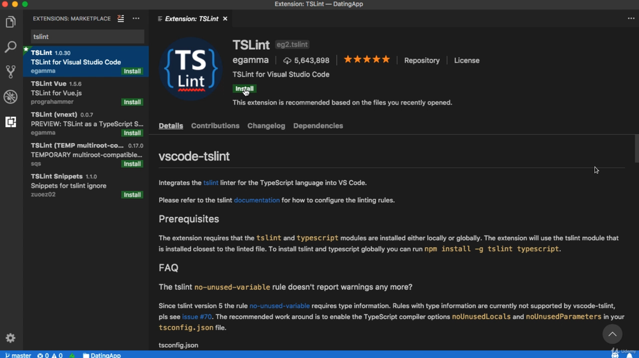Click the lightning icon in status bar
This screenshot has height=358, width=639.
[72, 355]
